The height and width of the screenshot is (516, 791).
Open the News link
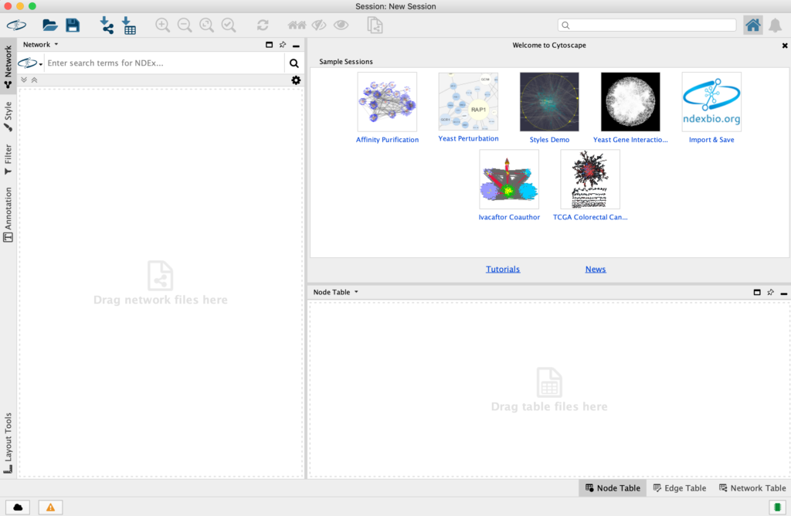(x=596, y=269)
